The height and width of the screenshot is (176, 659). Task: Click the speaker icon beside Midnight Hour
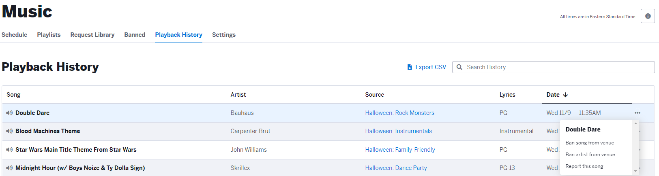tap(9, 168)
